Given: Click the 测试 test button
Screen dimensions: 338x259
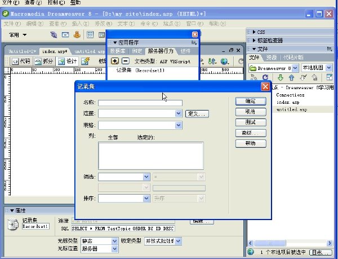Looking at the screenshot, I should coord(251,122).
